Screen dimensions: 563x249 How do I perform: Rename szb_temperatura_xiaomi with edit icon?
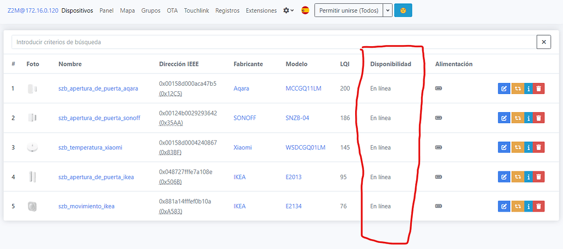[504, 147]
